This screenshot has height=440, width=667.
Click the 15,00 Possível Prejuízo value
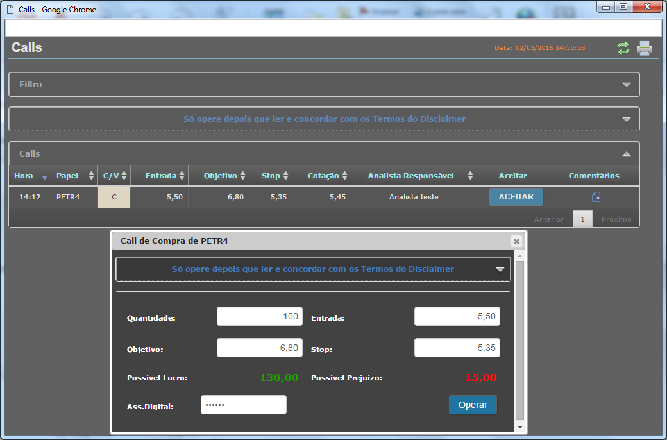click(x=480, y=377)
